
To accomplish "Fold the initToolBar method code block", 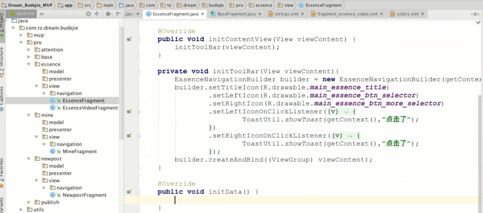I will 139,72.
